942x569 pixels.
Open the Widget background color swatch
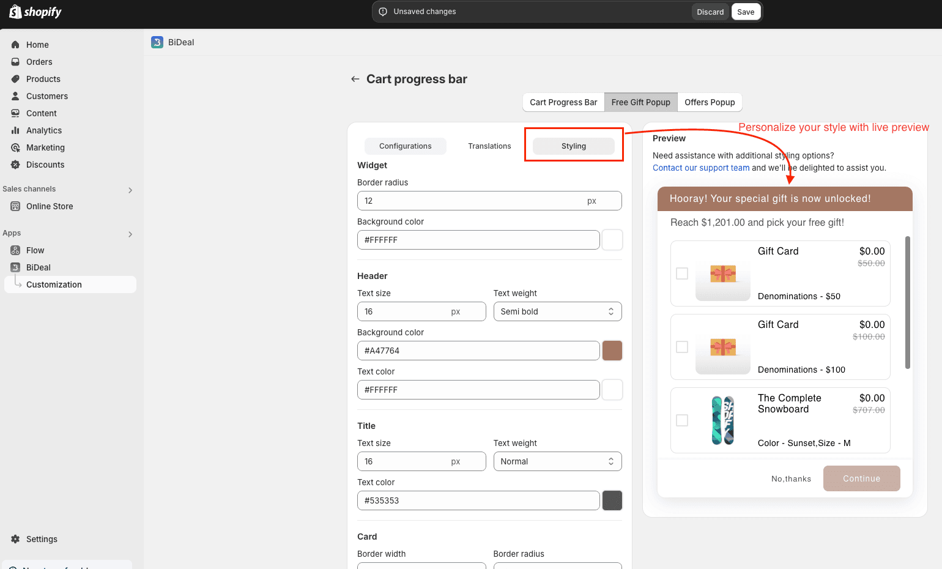(x=612, y=240)
